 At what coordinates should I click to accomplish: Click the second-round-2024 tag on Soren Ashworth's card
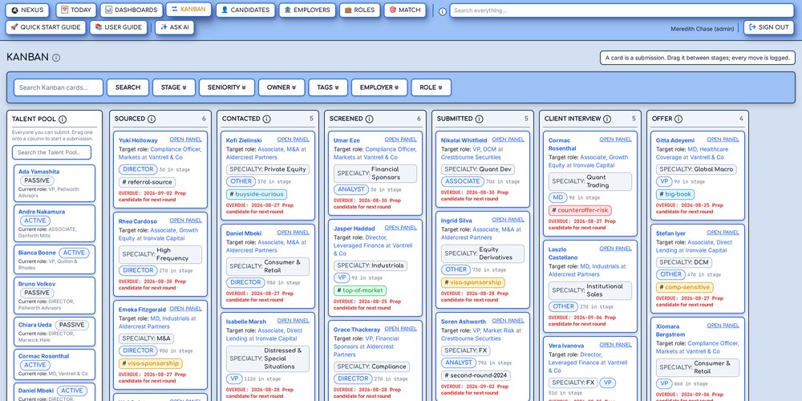[475, 375]
